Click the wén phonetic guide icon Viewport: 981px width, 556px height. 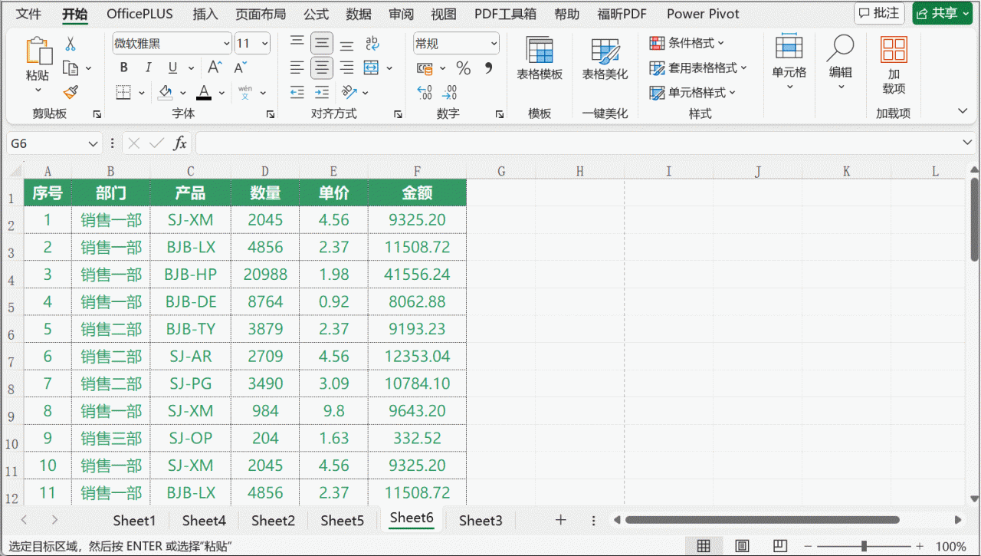click(245, 93)
